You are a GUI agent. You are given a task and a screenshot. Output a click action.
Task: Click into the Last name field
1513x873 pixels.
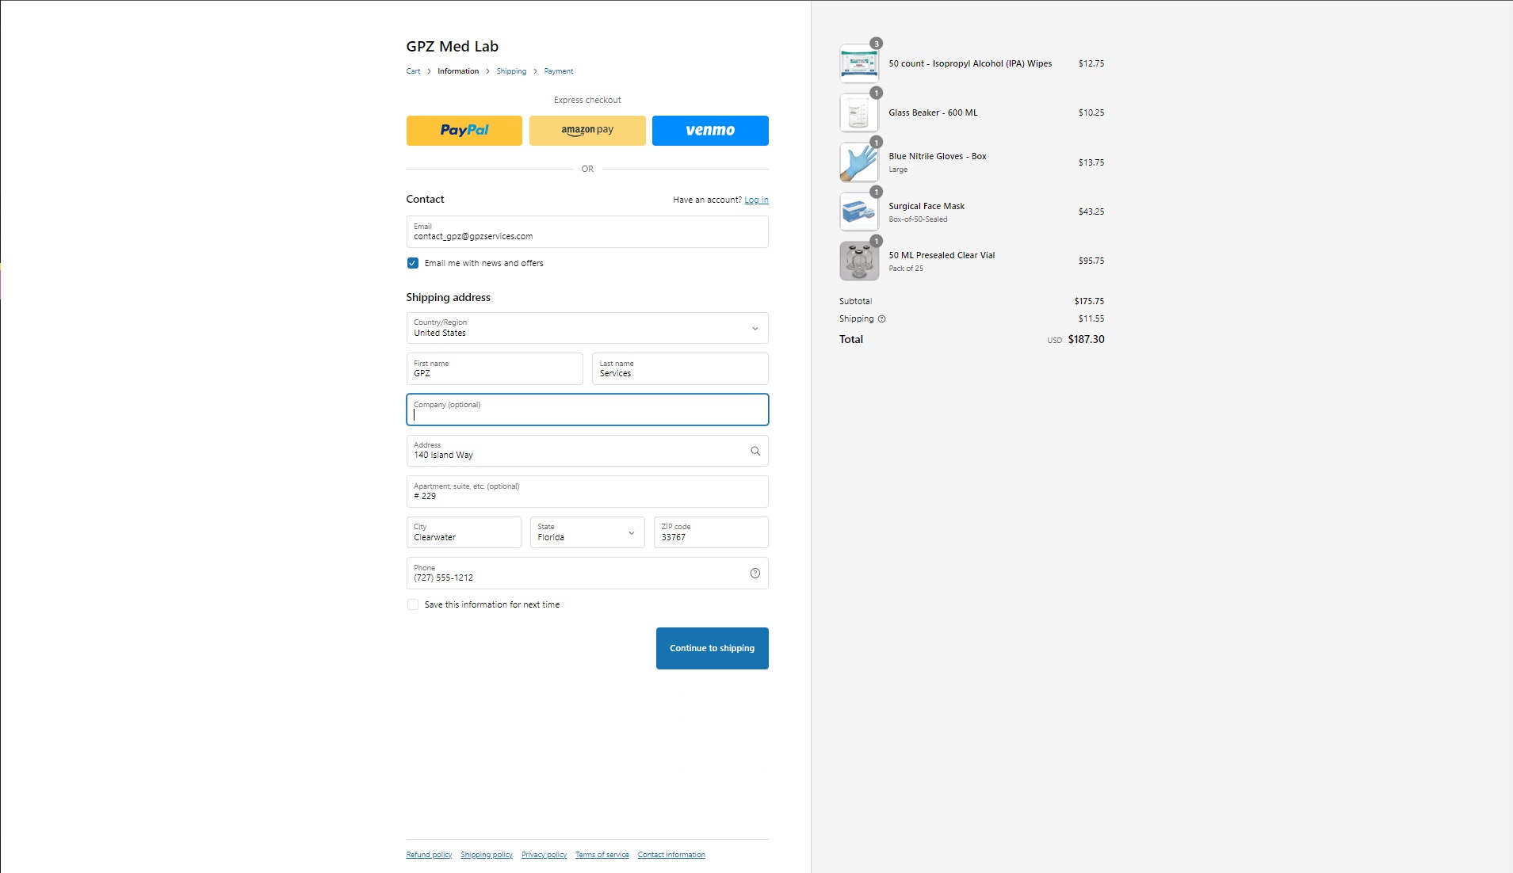[680, 369]
